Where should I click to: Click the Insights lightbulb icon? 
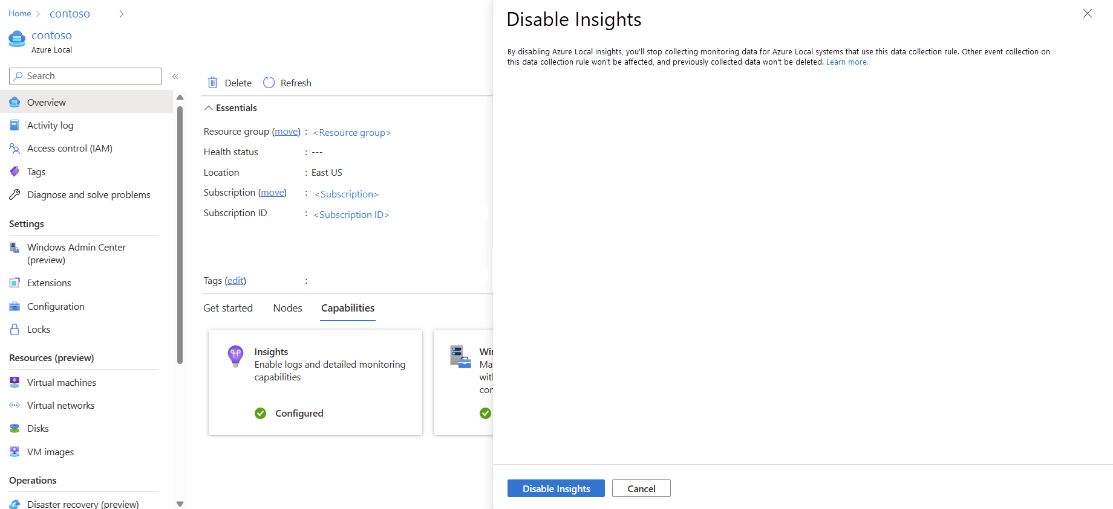tap(235, 356)
